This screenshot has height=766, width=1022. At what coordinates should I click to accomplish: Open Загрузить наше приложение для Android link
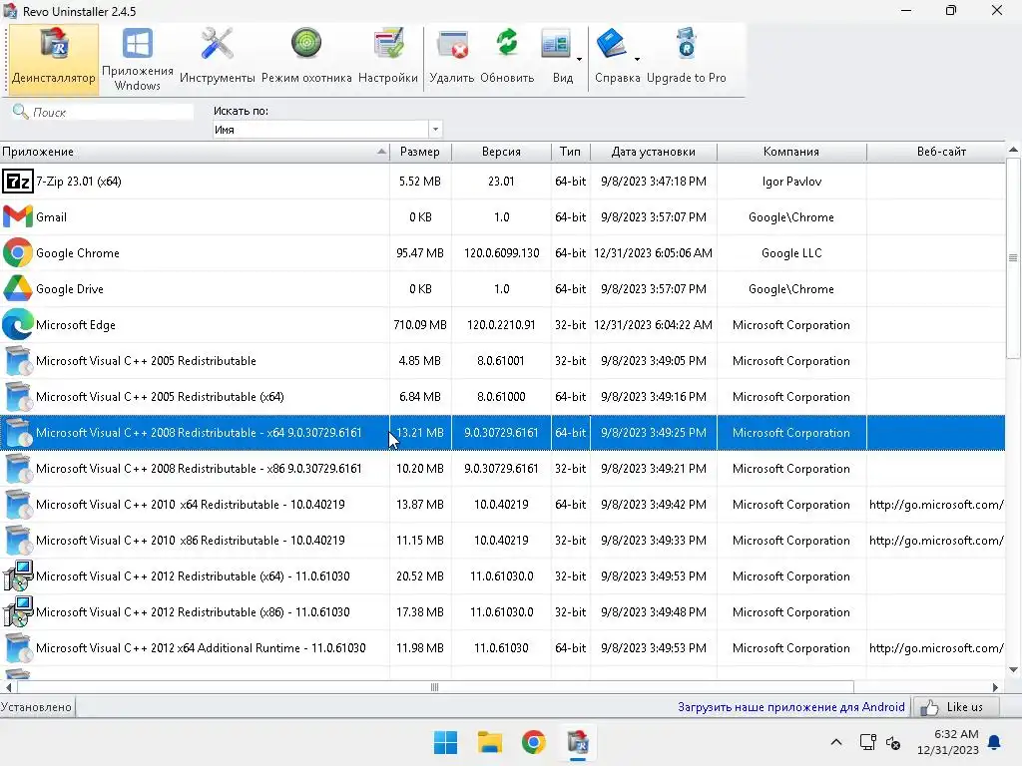790,707
